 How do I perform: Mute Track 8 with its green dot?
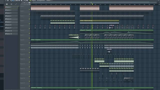click(x=29, y=43)
